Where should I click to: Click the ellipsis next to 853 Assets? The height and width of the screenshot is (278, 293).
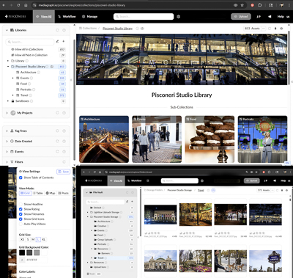264,29
